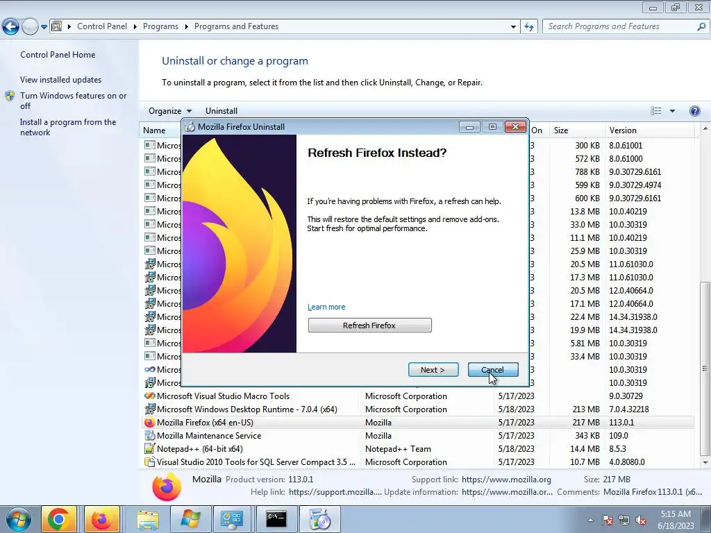Cancel the Mozilla Firefox Uninstall dialog
Image resolution: width=711 pixels, height=533 pixels.
click(493, 370)
